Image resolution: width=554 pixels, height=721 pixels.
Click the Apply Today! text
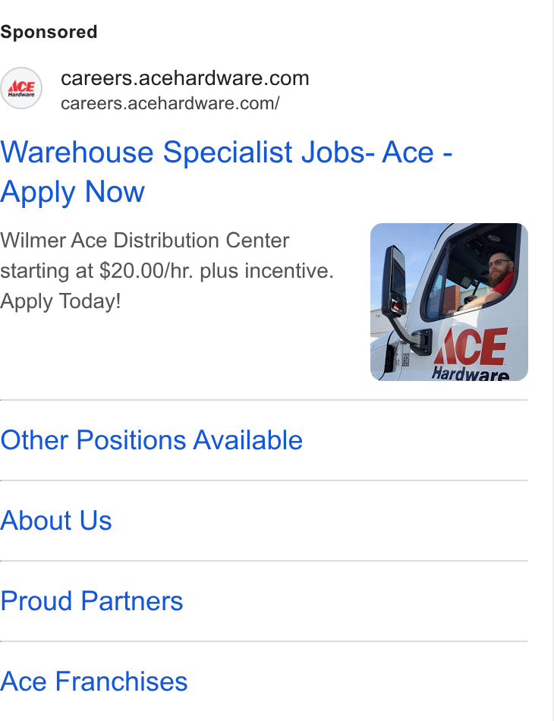coord(60,301)
